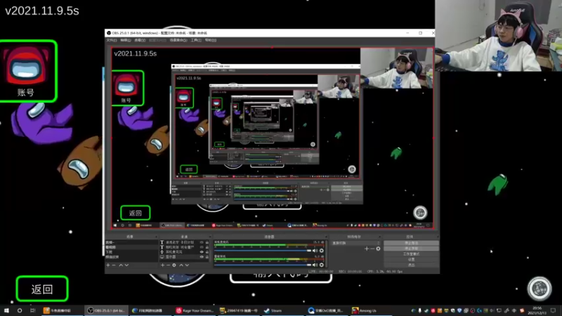Screen dimensions: 562x316
Task: Select the 显示器 display capture source row
Action: click(x=185, y=257)
